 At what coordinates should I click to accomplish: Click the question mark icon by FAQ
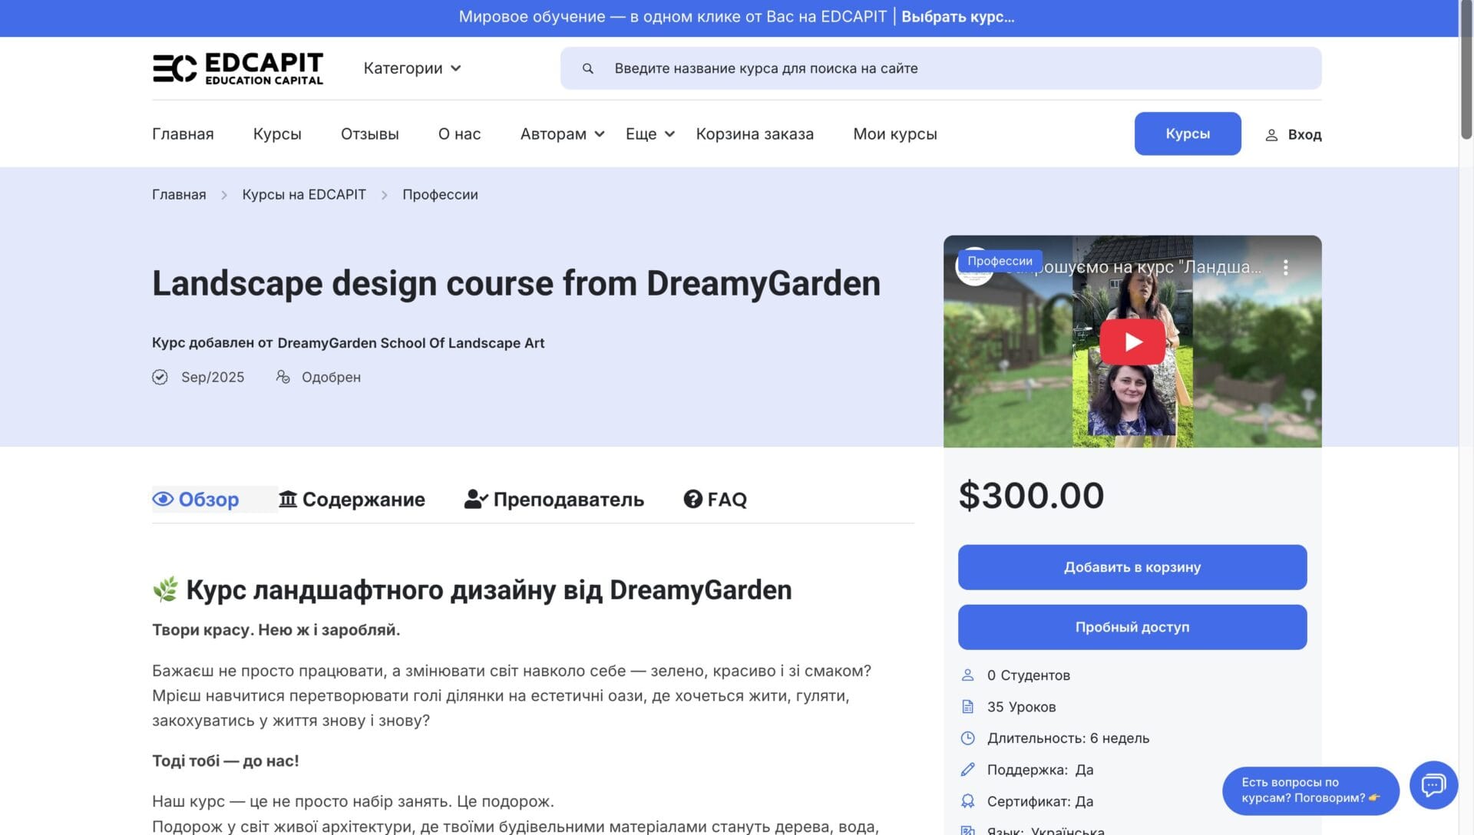pyautogui.click(x=693, y=500)
